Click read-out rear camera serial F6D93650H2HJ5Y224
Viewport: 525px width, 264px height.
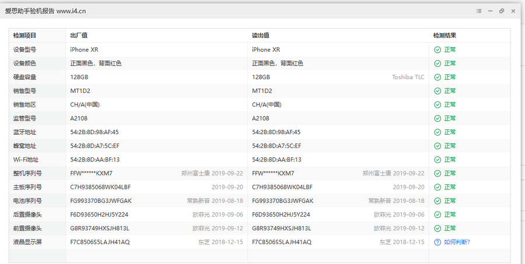click(x=281, y=214)
